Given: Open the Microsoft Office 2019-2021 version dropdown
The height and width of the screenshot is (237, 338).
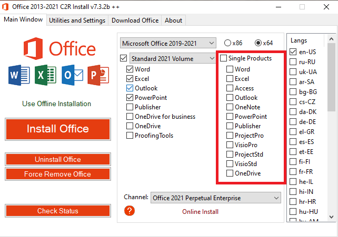Looking at the screenshot, I should point(168,43).
